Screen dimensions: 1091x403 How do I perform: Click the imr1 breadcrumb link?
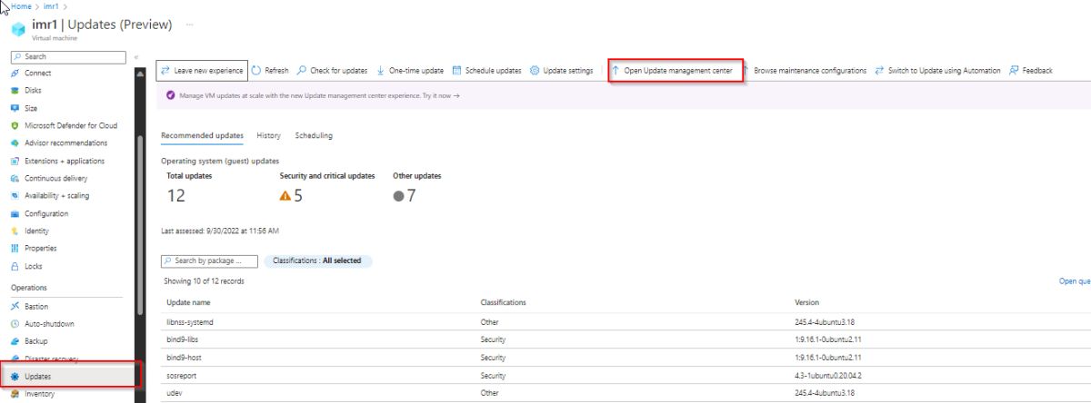tap(51, 6)
